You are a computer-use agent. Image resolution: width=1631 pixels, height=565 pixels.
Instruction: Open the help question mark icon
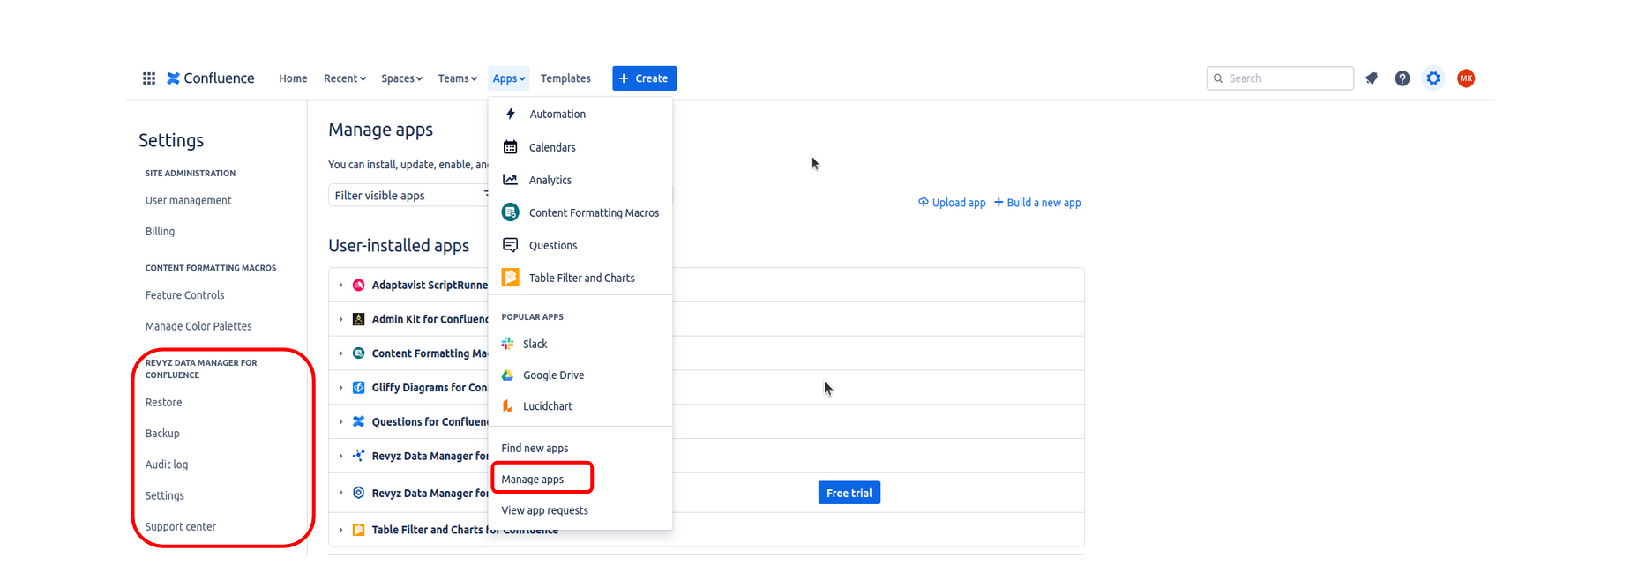click(1402, 78)
